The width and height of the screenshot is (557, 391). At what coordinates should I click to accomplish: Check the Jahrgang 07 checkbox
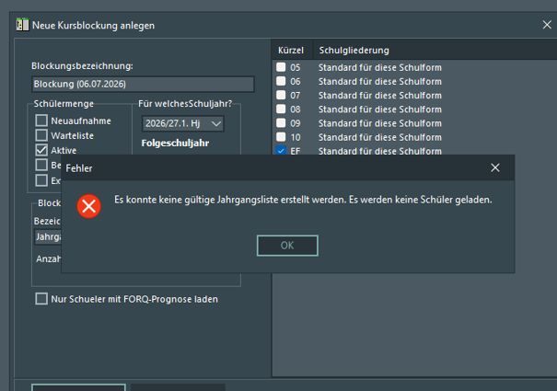281,95
